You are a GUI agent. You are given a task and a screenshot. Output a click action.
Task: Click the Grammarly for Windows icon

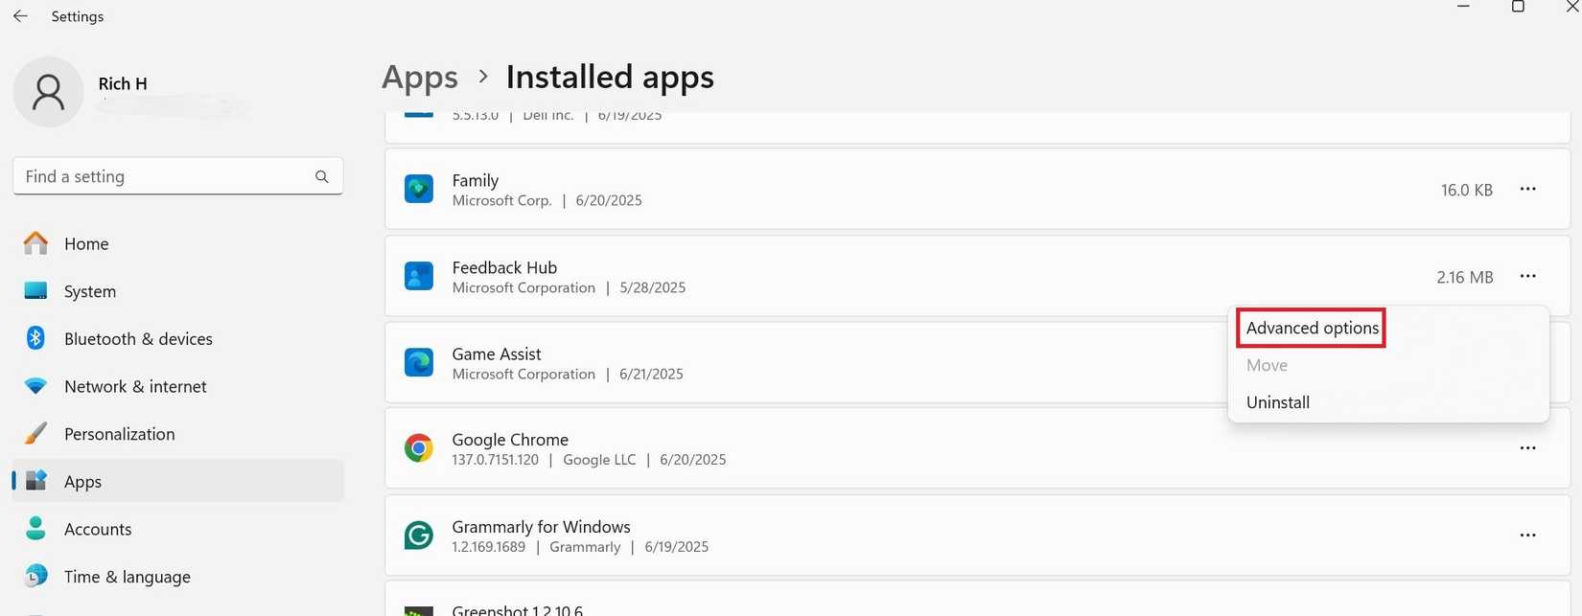tap(419, 536)
